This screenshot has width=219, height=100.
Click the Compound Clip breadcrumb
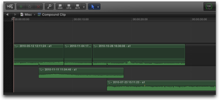[54, 15]
